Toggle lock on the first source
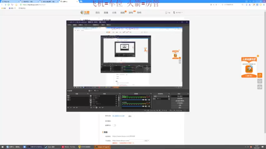 click(119, 96)
